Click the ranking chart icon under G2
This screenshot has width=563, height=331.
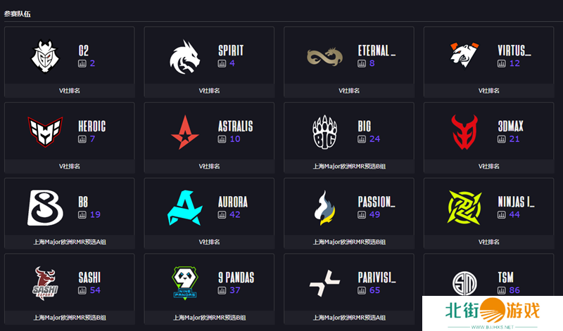coord(82,63)
